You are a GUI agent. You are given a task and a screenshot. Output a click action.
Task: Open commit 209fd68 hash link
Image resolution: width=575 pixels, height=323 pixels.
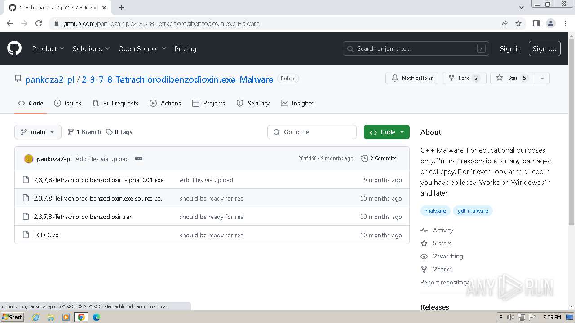tap(307, 158)
